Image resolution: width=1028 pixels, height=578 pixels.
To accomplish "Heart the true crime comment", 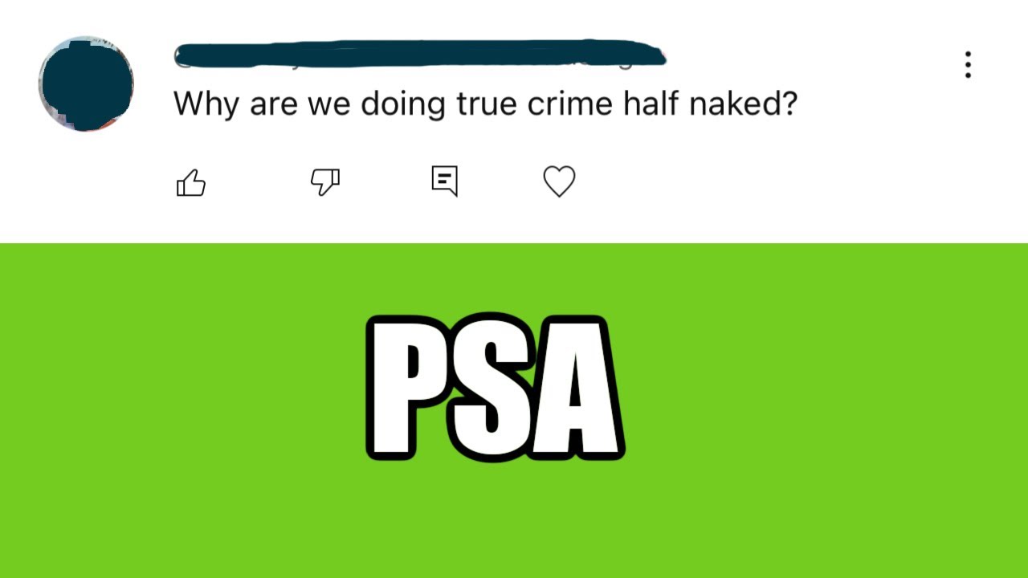I will click(560, 181).
